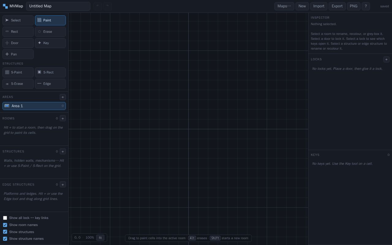Image resolution: width=392 pixels, height=245 pixels.
Task: Create a New map
Action: click(302, 6)
